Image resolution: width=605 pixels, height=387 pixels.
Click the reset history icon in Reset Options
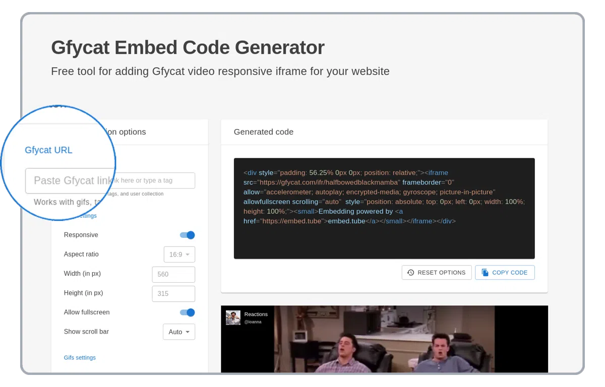[410, 273]
